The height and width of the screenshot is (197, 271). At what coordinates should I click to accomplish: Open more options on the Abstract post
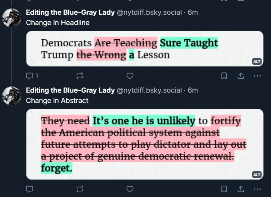point(258,189)
